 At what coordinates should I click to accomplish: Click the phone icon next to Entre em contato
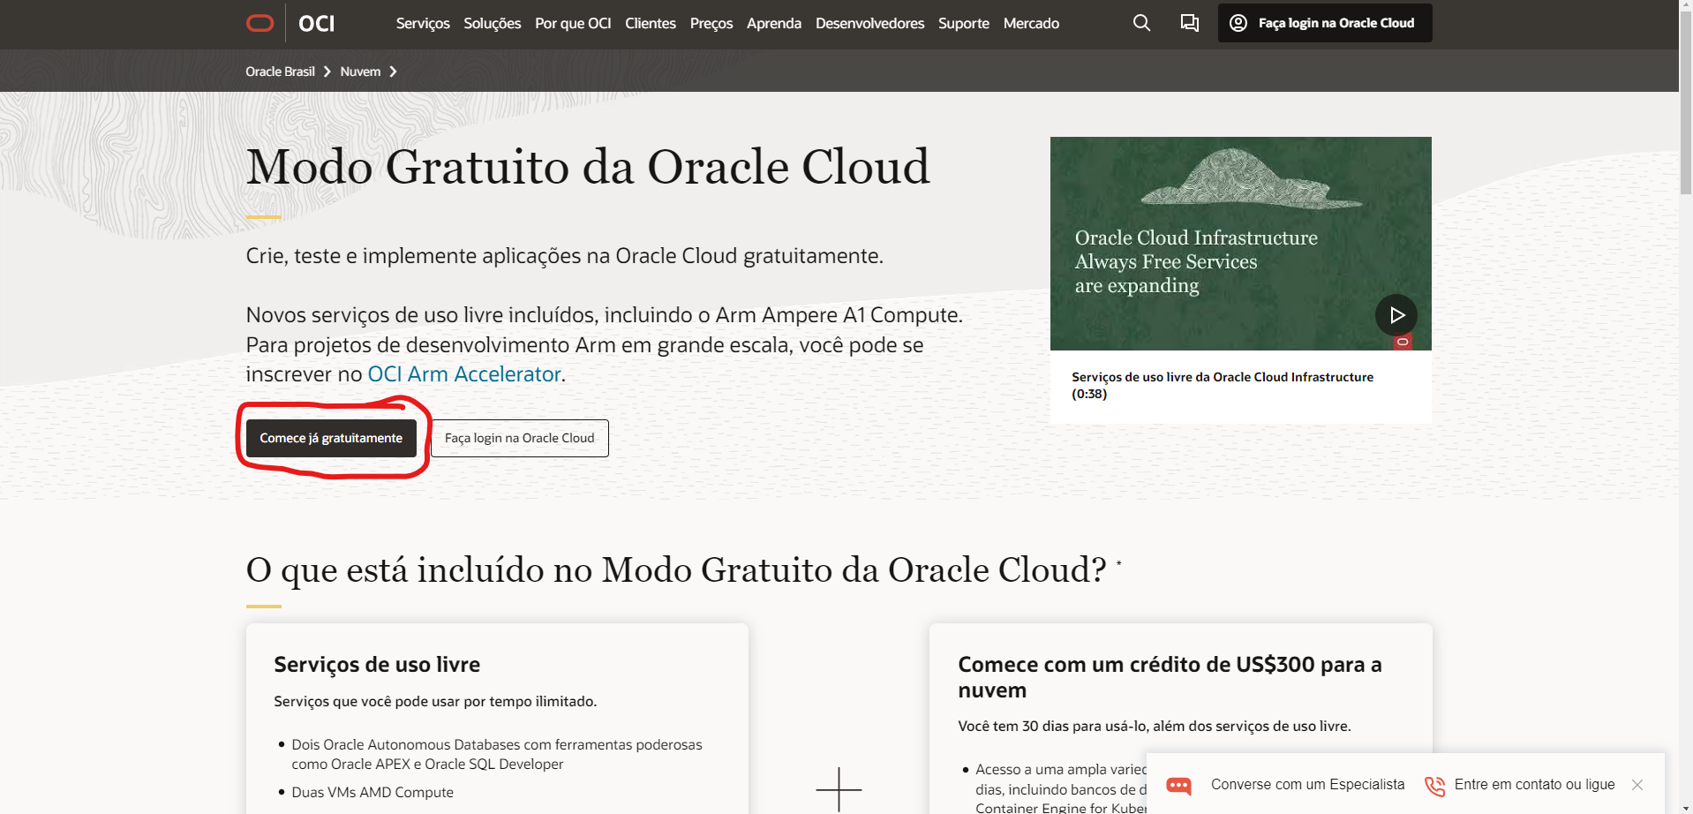1434,785
